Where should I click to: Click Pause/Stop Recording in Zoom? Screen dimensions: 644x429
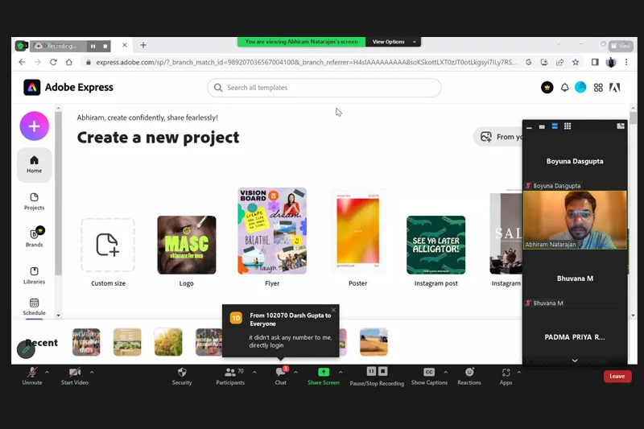tap(377, 377)
